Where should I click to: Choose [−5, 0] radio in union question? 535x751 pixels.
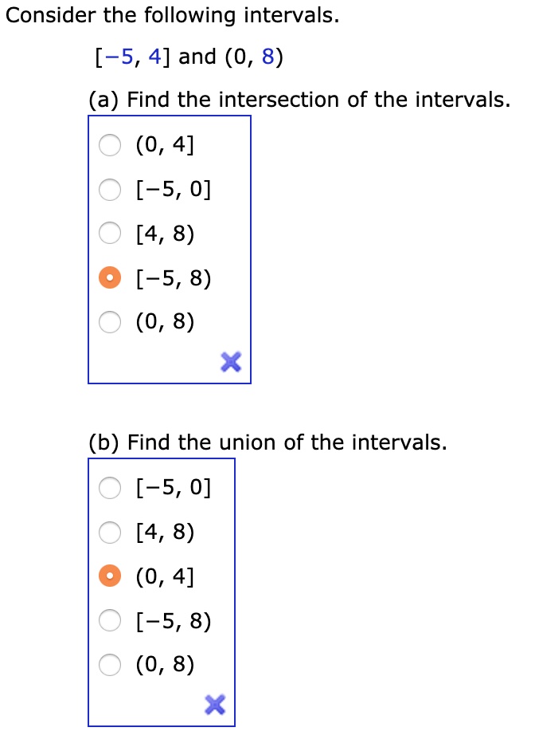coord(110,487)
